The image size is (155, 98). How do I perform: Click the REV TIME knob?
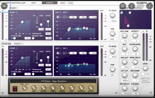125,36
